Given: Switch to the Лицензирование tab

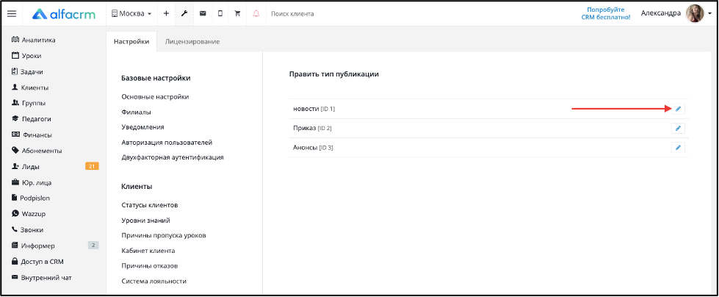Looking at the screenshot, I should [192, 42].
